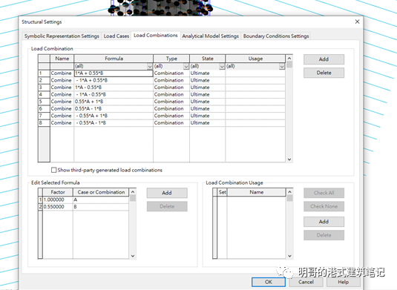Click the Set column header in Usage
The width and height of the screenshot is (397, 290).
point(223,192)
